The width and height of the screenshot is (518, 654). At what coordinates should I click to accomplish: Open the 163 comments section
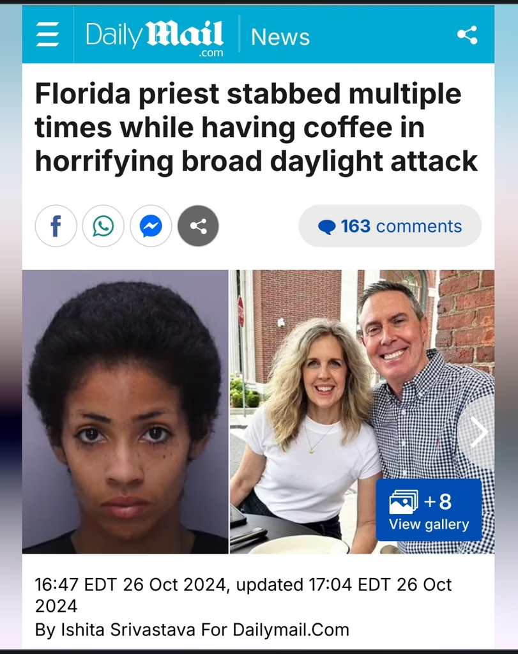tap(390, 225)
